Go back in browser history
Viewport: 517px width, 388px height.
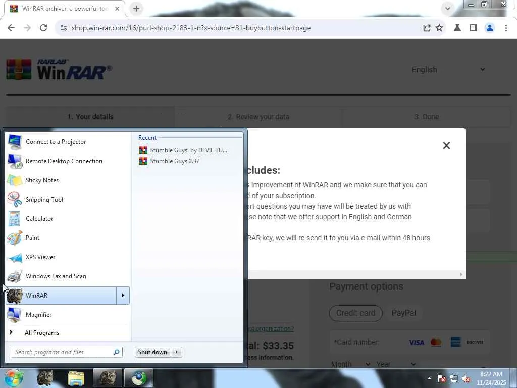(11, 28)
